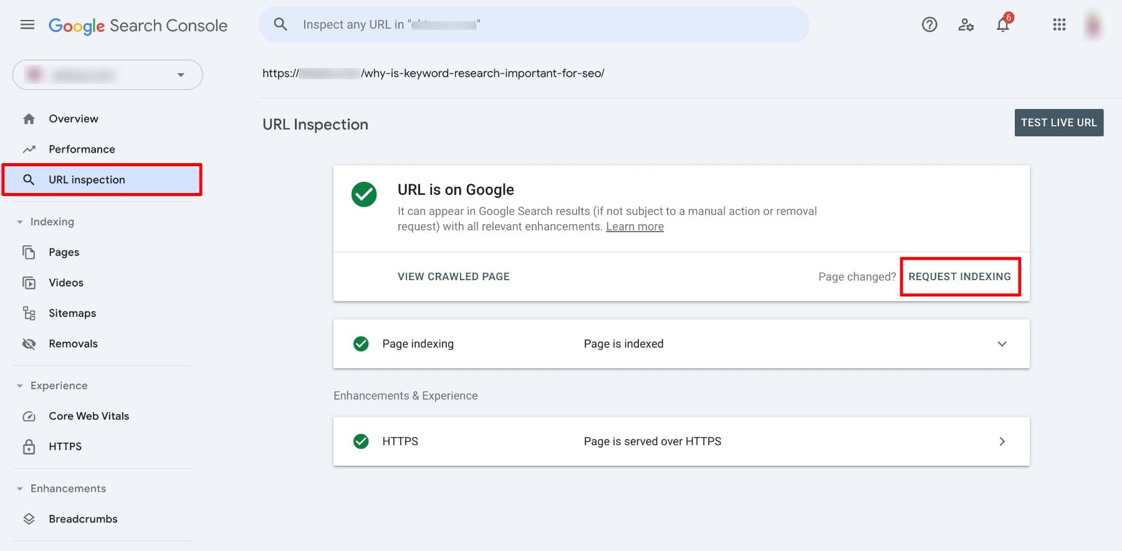Click the inspected URL text
The width and height of the screenshot is (1122, 551).
(433, 73)
